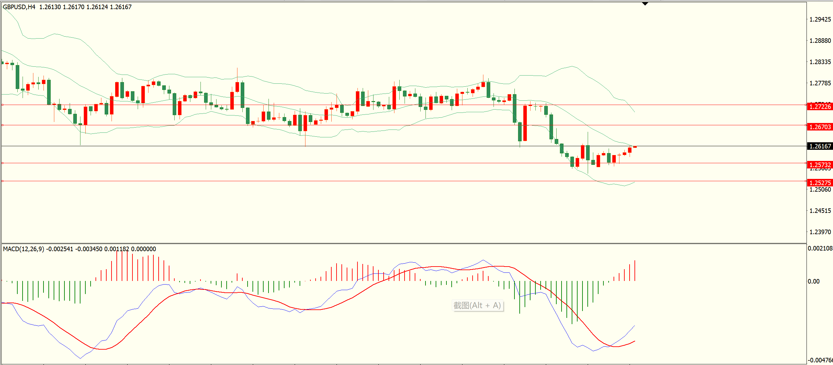Grab left anchor of the 1.26703 line
This screenshot has height=365, width=833.
[3, 125]
